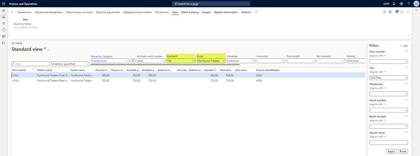Add a new filter field
Image resolution: width=420 pixels, height=156 pixels.
(404, 46)
